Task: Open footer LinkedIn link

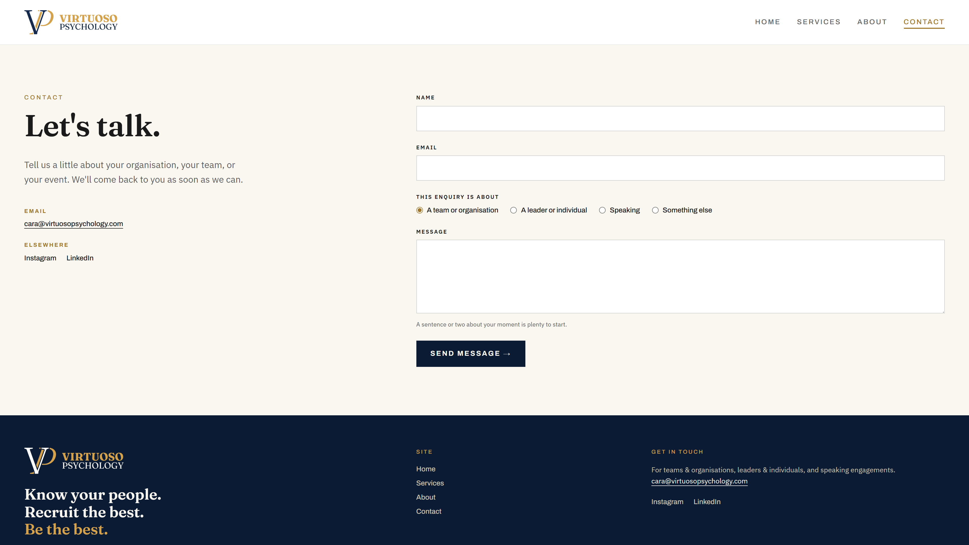Action: pos(707,502)
